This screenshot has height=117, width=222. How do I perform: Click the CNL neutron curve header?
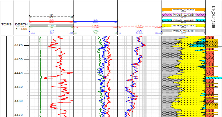pyautogui.click(x=95, y=30)
